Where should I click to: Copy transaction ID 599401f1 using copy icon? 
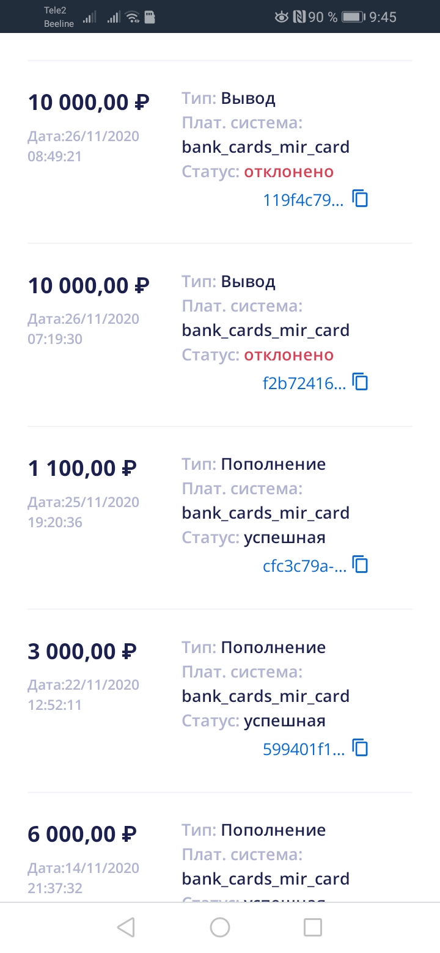pyautogui.click(x=361, y=748)
